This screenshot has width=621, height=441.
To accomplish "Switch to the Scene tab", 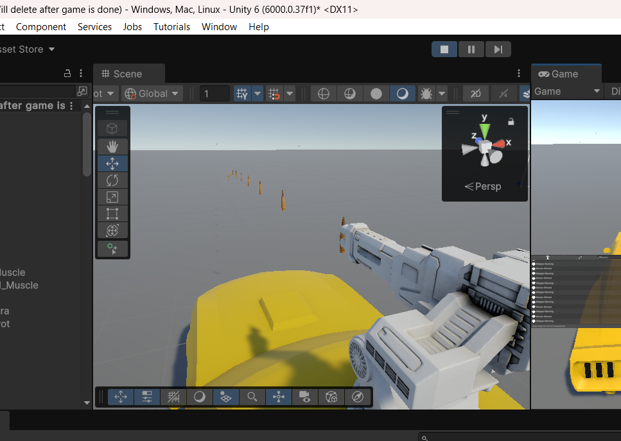I will 128,74.
